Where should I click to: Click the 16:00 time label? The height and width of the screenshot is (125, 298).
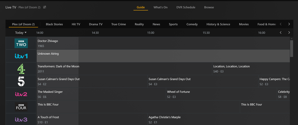(261, 33)
